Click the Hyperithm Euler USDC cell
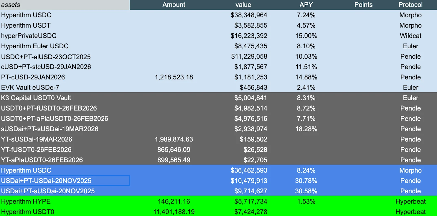437x216 pixels. 35,46
